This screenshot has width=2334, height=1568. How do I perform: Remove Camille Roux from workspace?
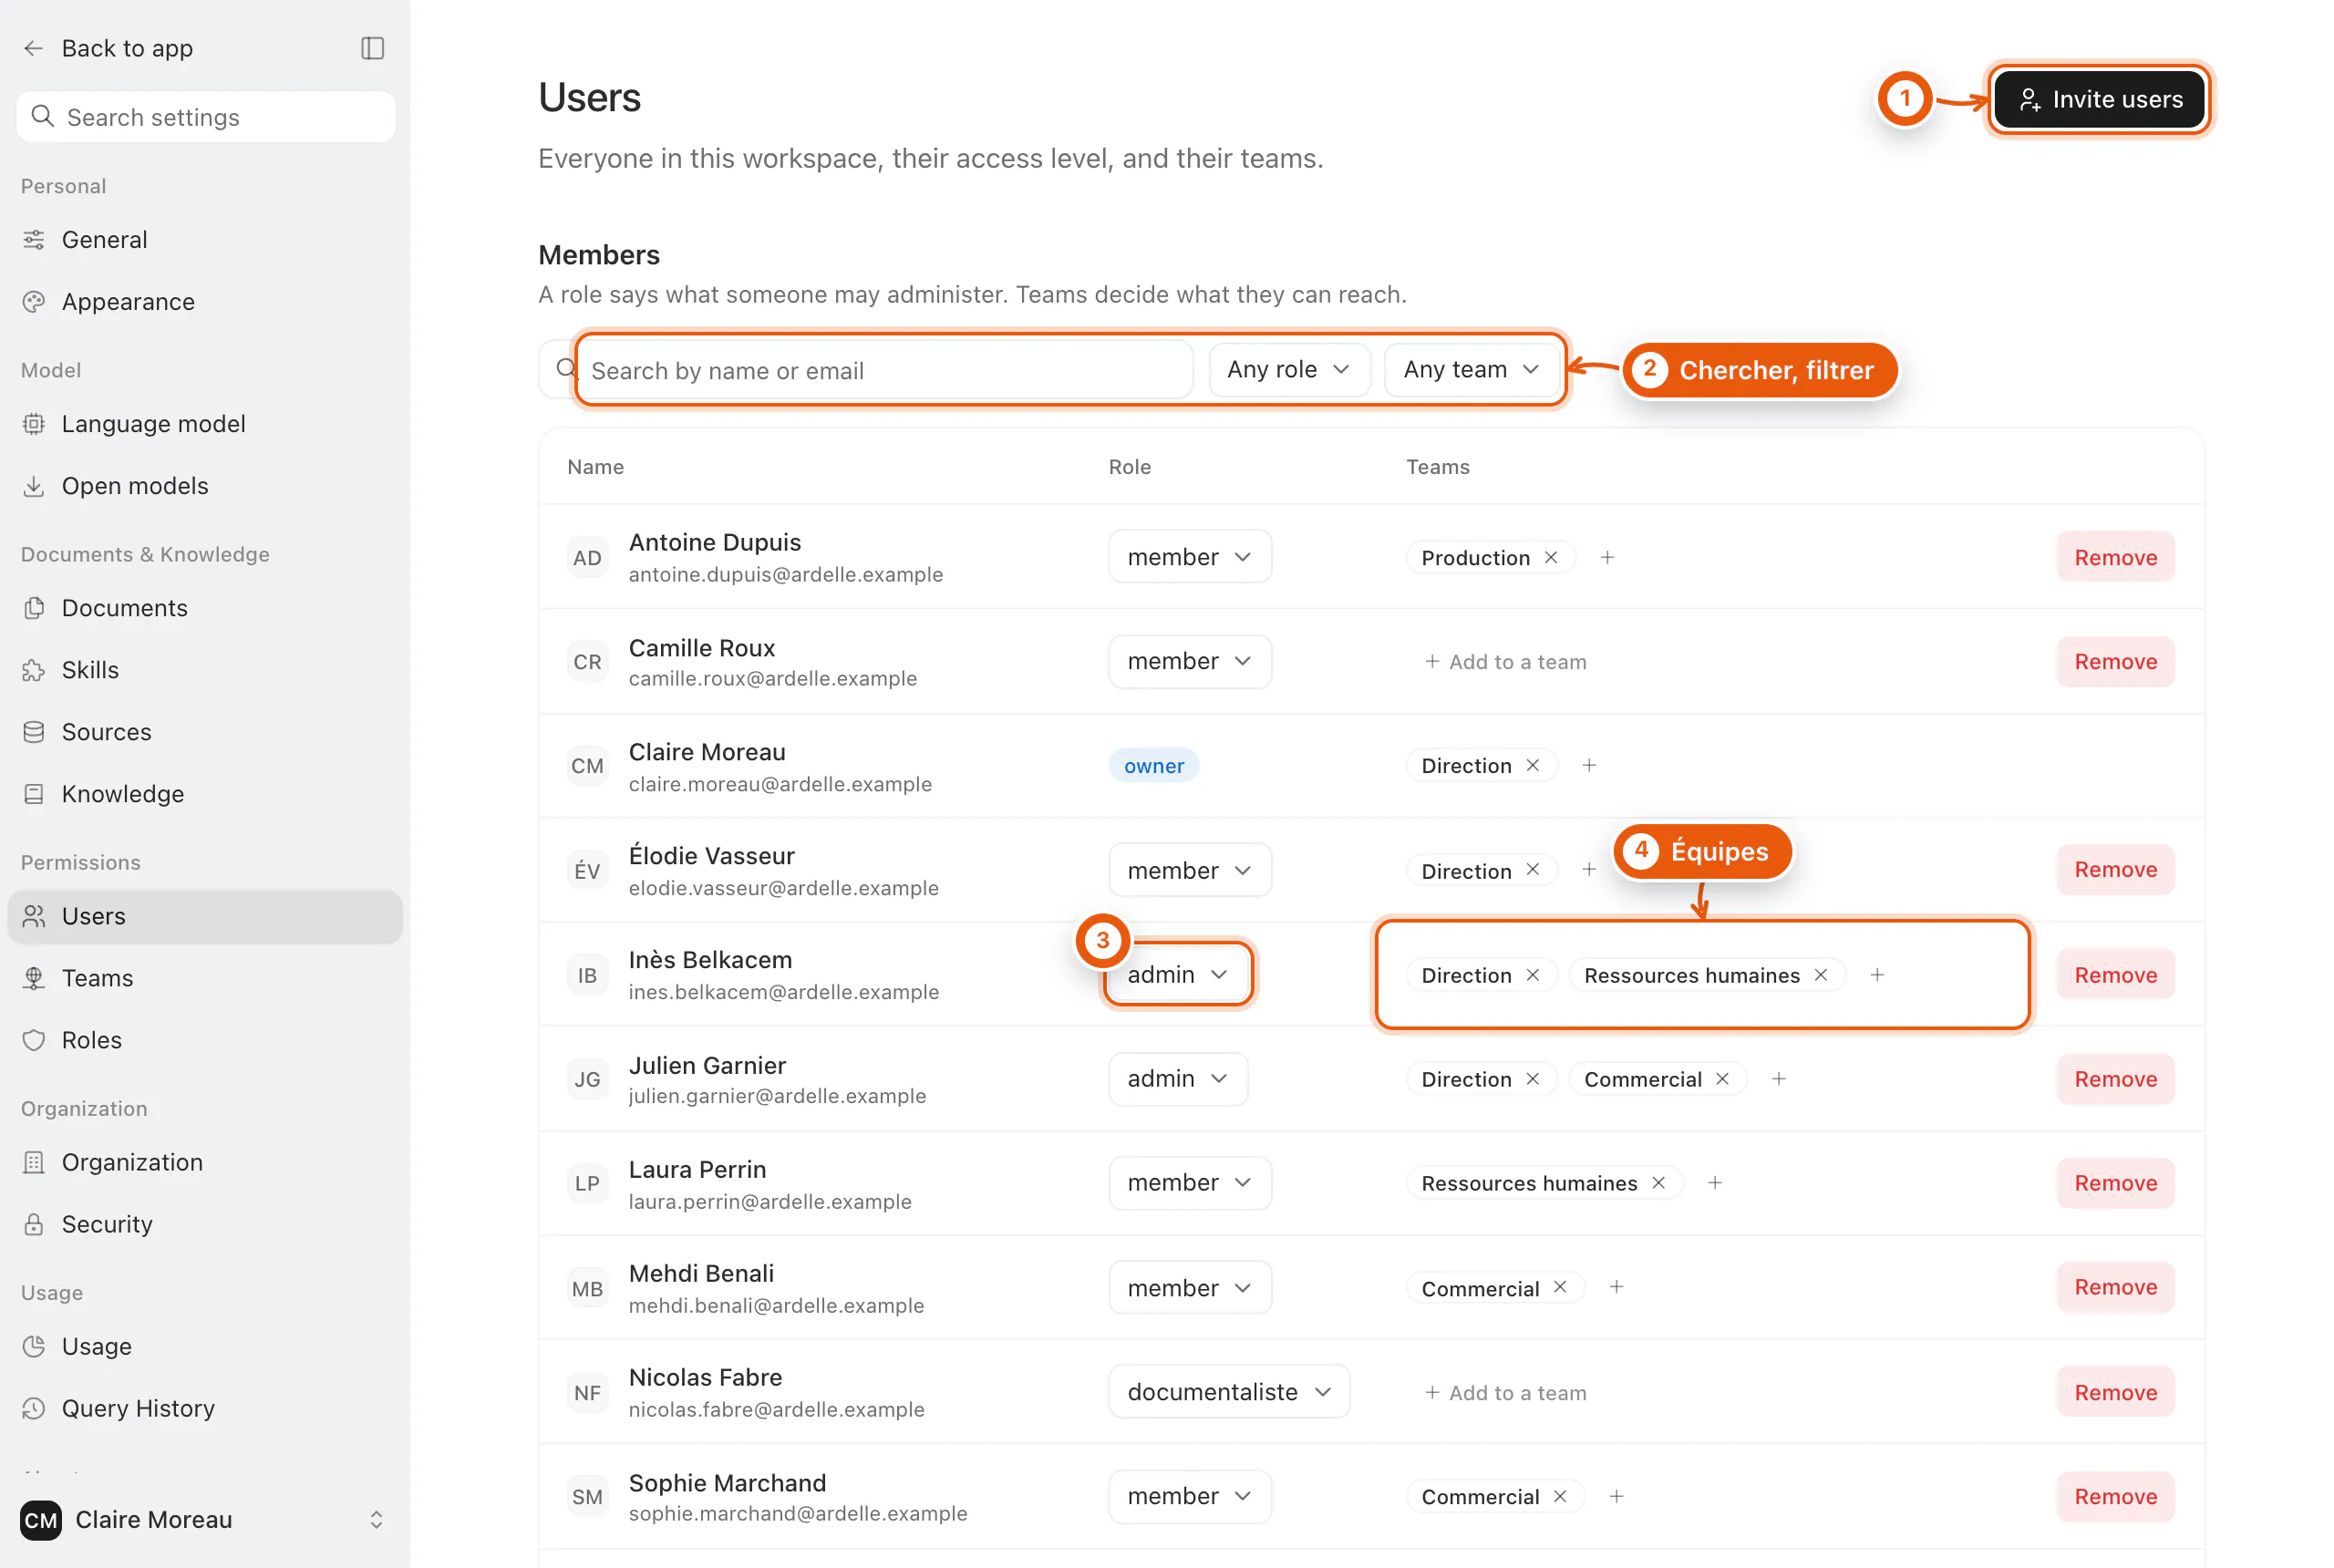coord(2116,661)
